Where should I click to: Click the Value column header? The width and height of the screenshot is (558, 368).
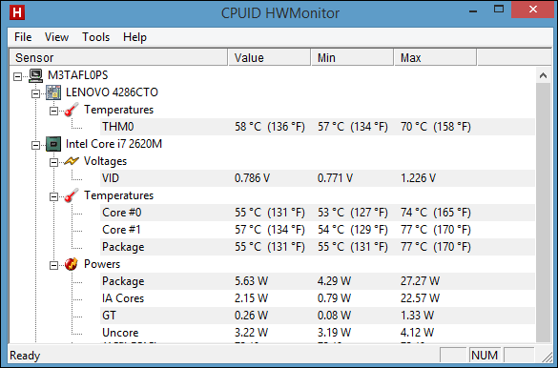coord(269,57)
